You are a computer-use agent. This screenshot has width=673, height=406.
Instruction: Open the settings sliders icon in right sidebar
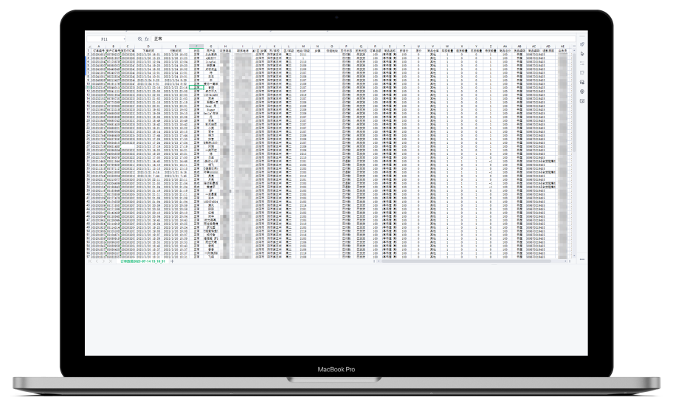(x=582, y=63)
